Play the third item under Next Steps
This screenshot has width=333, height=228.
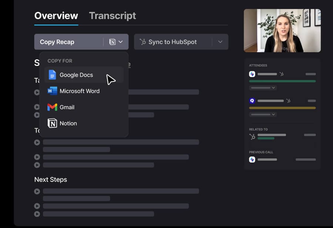tap(37, 214)
